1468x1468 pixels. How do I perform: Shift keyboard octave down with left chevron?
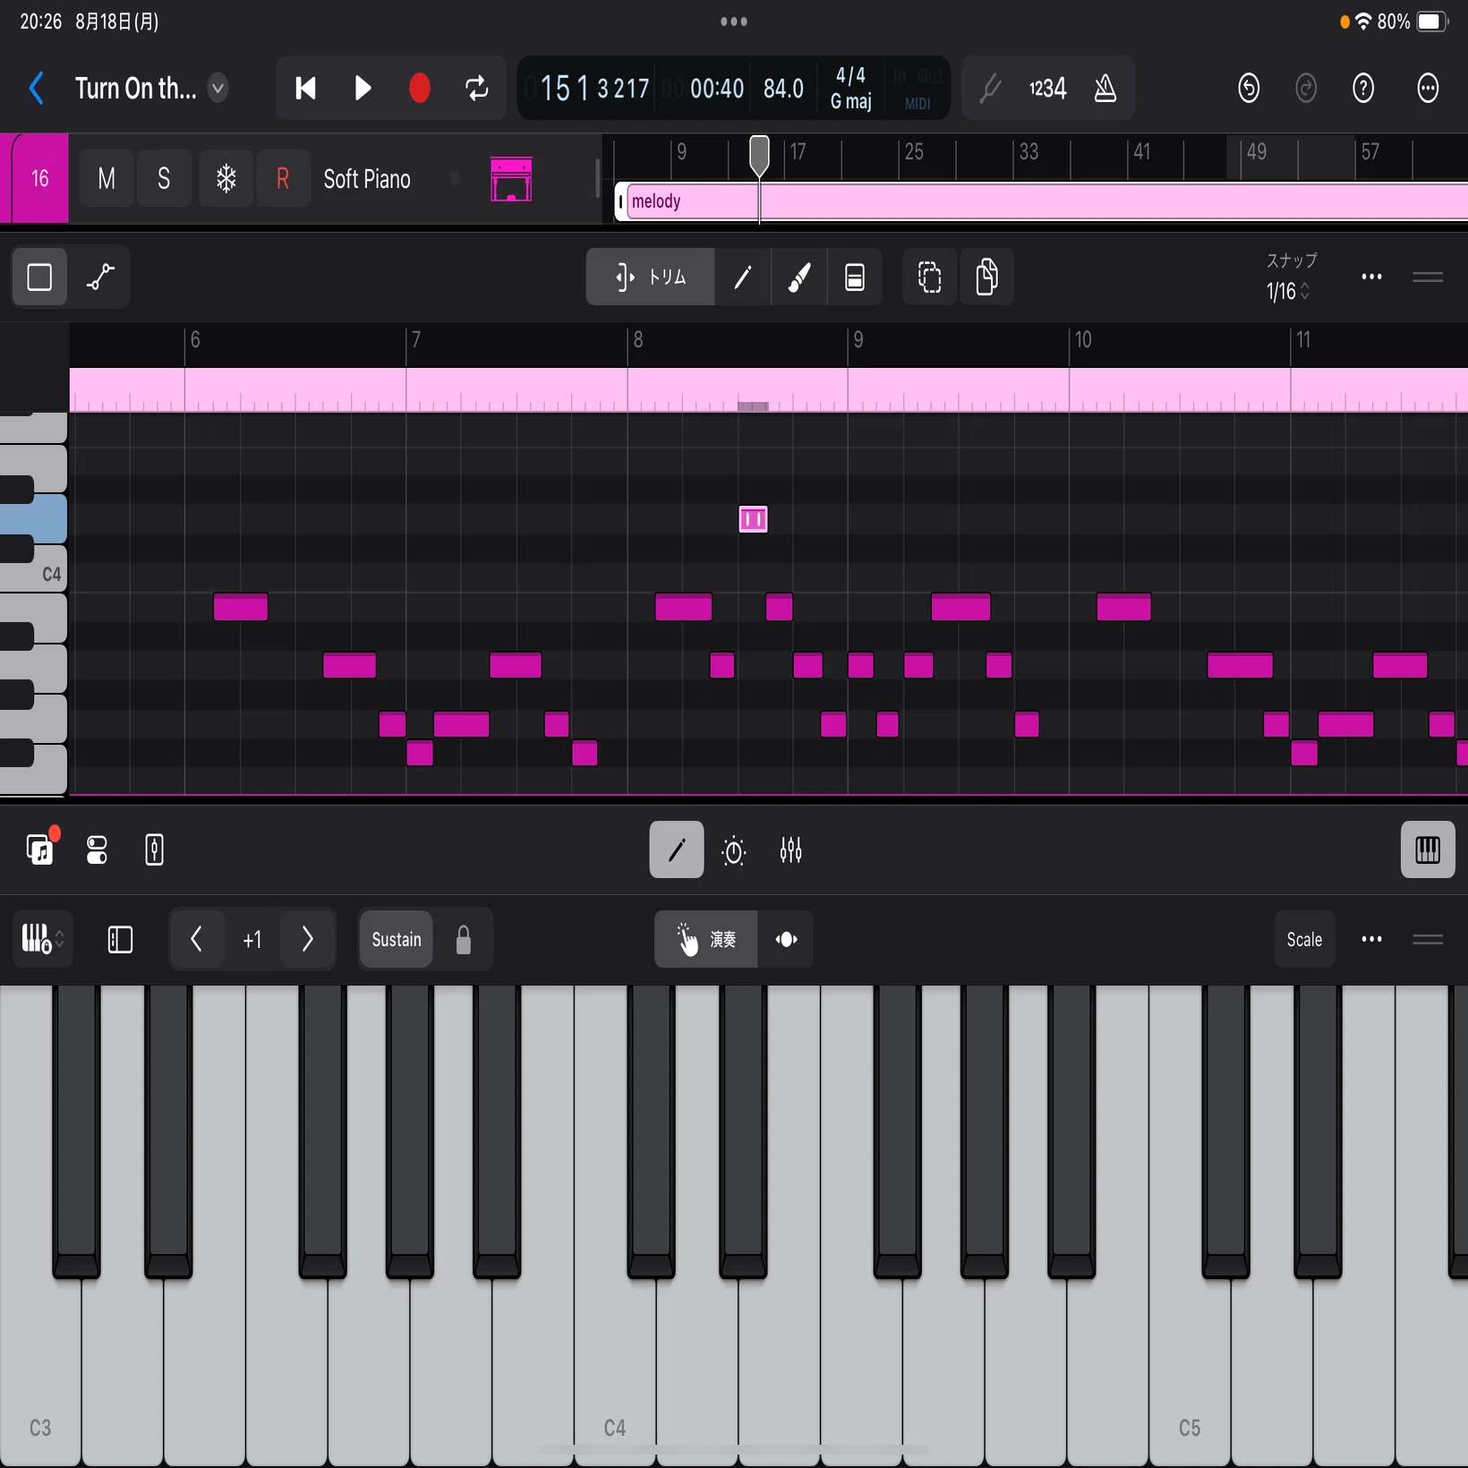[x=196, y=939]
